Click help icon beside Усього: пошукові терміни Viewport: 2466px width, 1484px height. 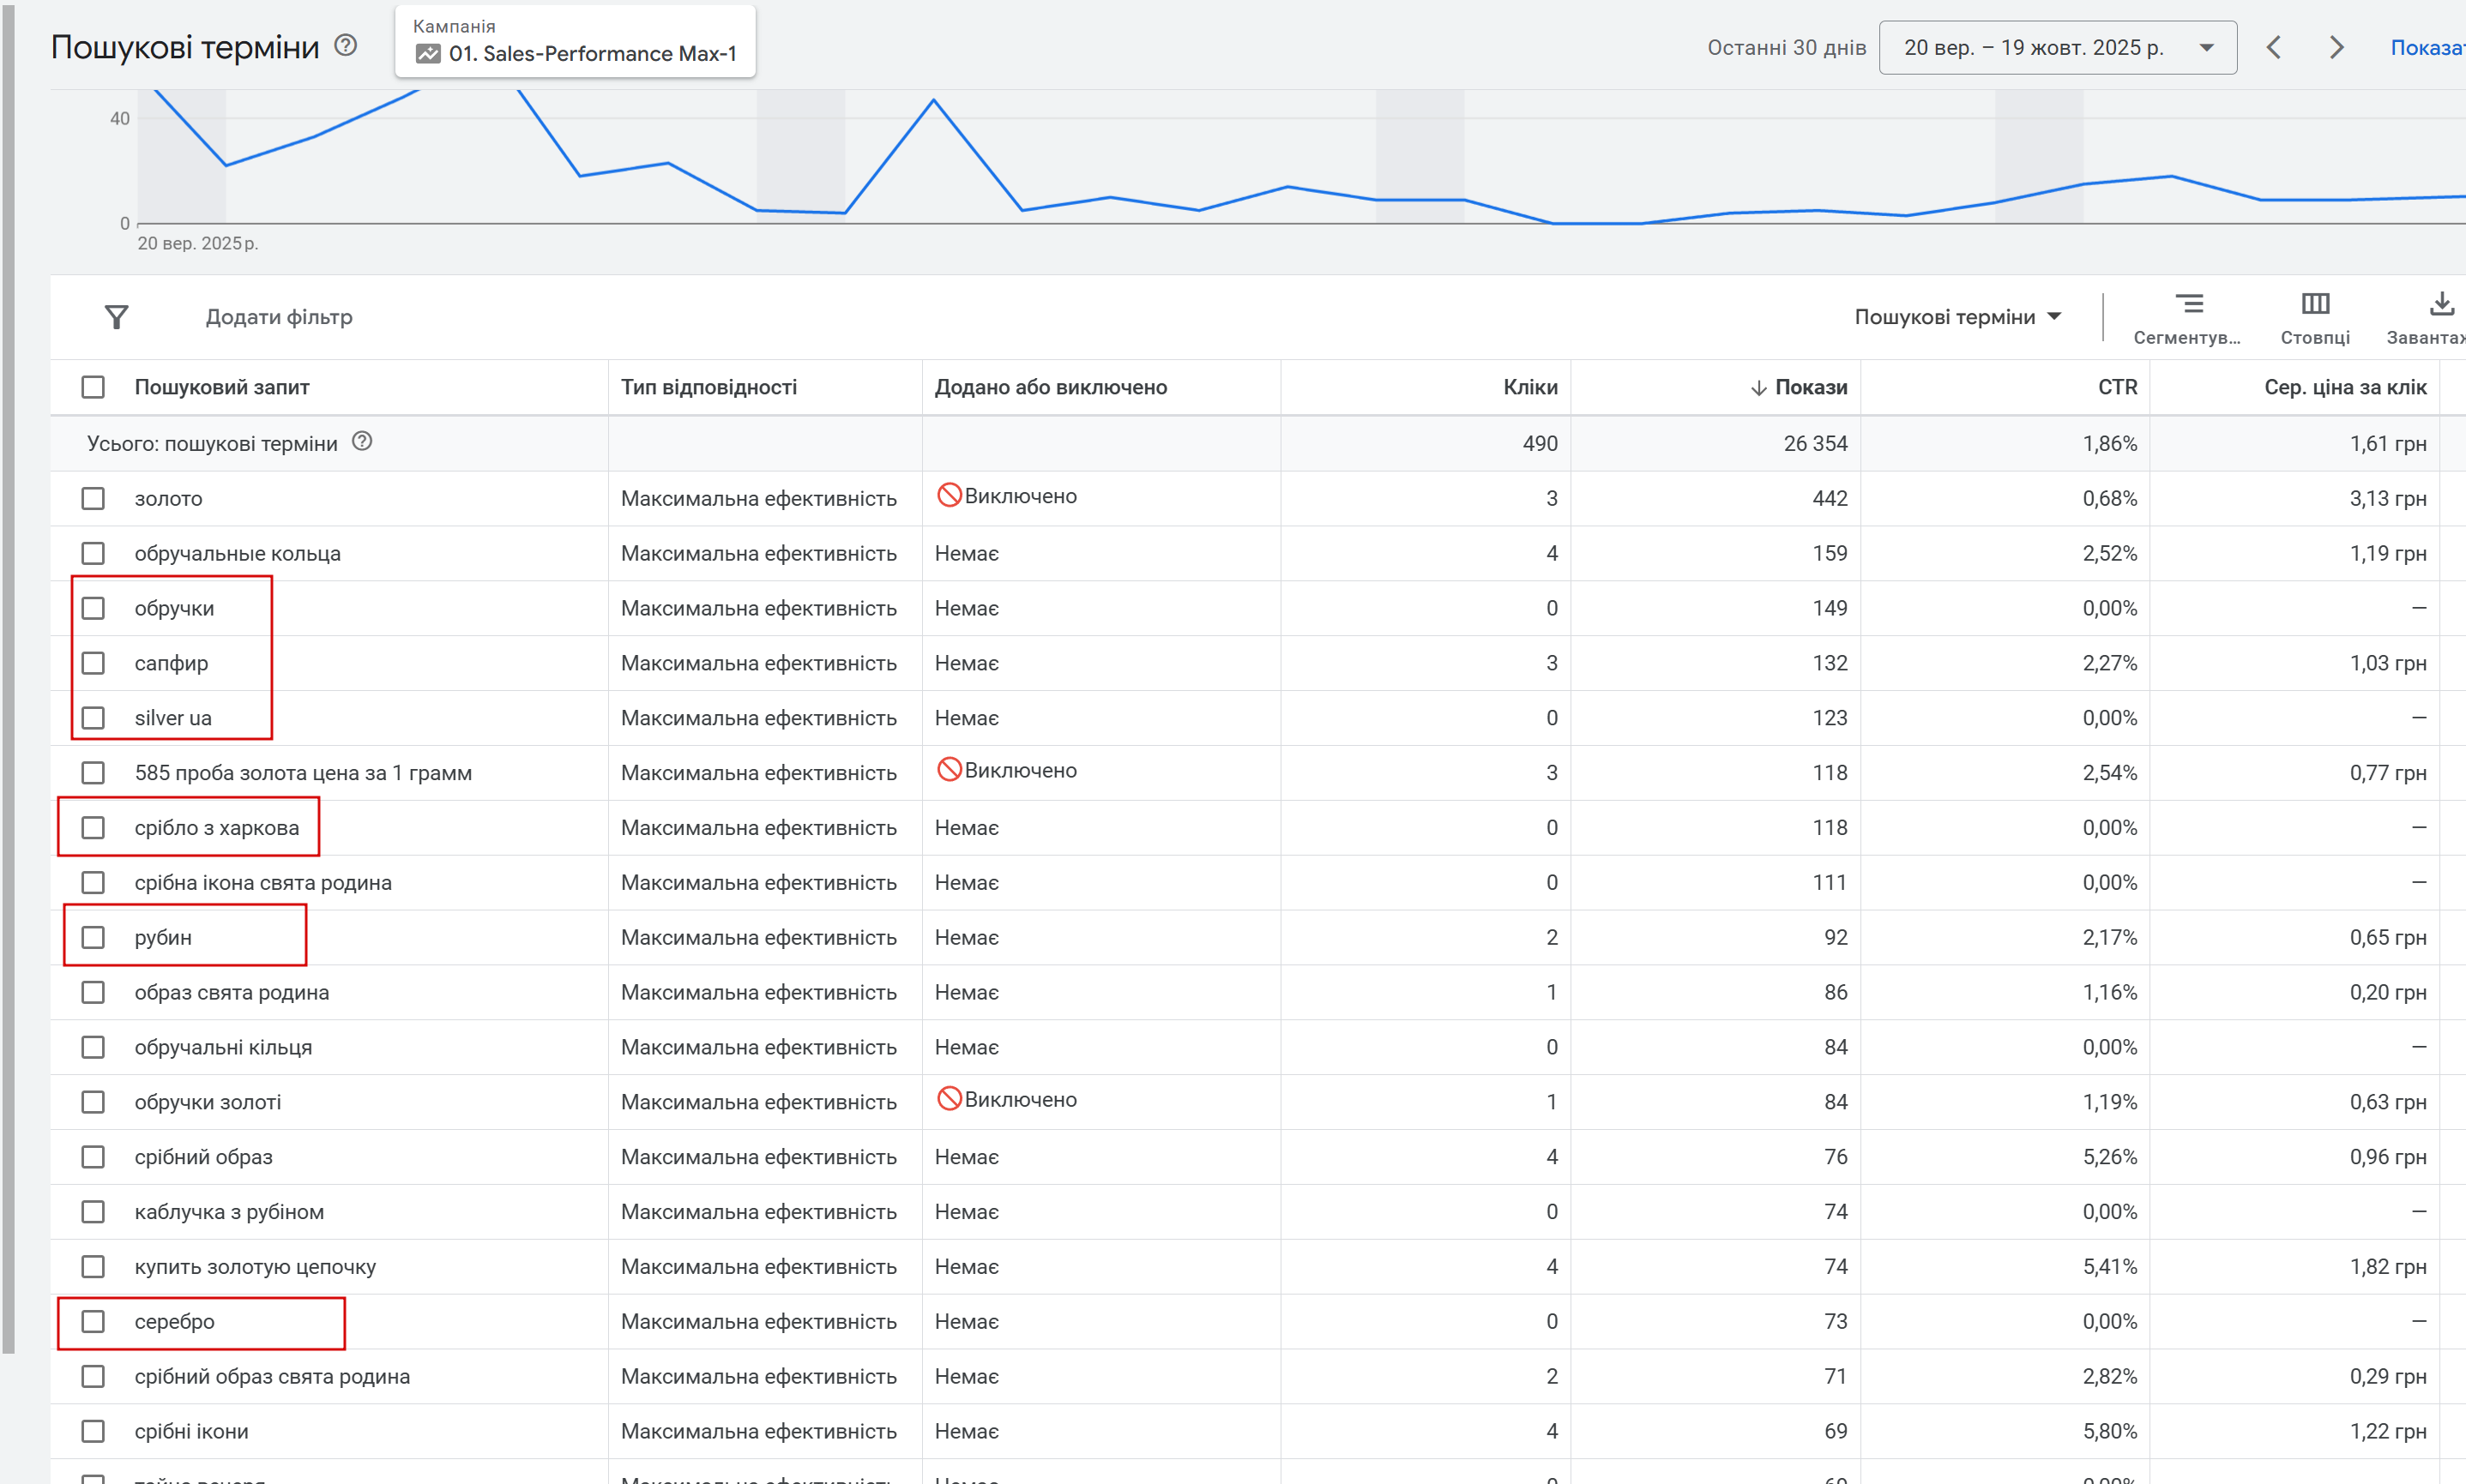point(362,441)
